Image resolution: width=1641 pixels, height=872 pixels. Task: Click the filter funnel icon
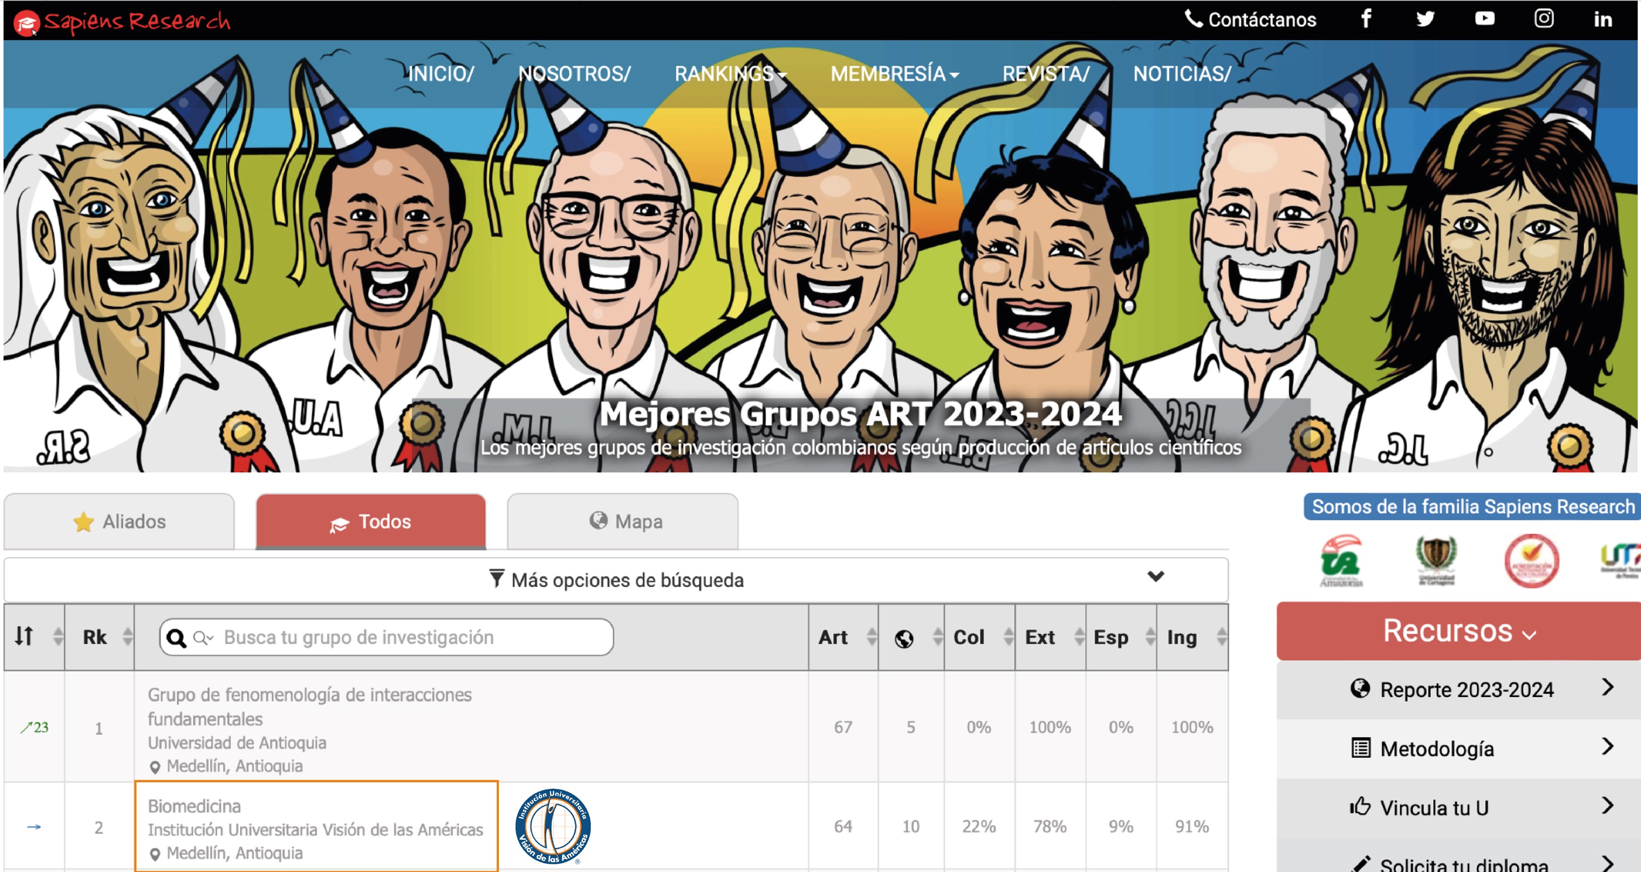pos(497,578)
